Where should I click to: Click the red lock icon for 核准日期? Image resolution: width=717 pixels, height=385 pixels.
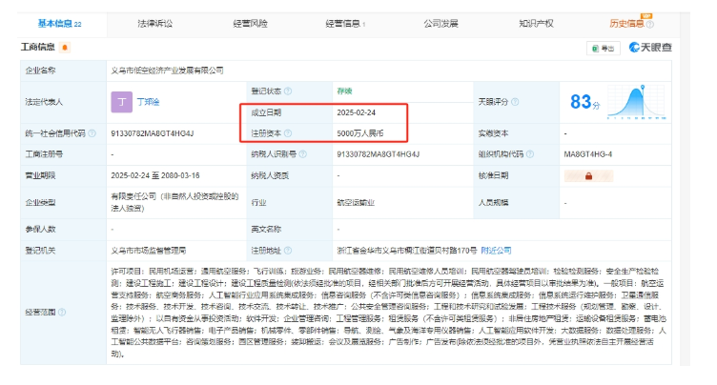(588, 175)
